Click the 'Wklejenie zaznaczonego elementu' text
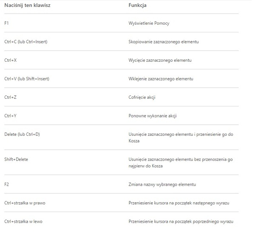 tap(161, 79)
